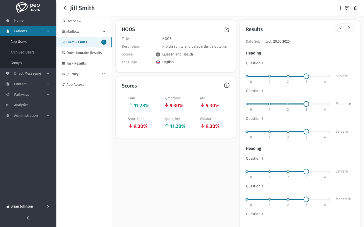This screenshot has height=227, width=364.
Task: Click the Form Results badge showing 1
Action: pos(104,42)
